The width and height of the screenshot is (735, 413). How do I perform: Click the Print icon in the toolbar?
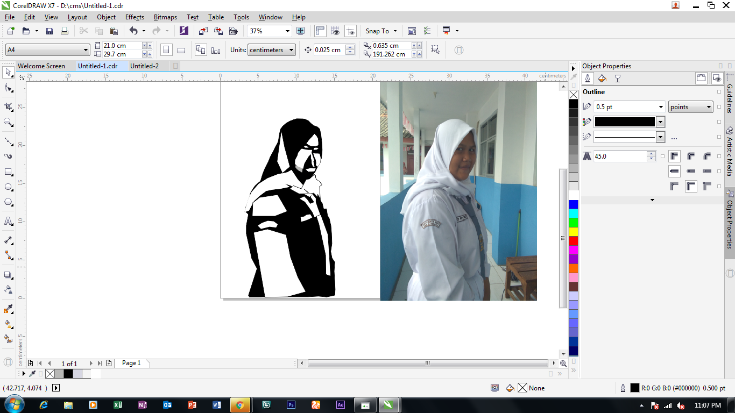point(65,31)
